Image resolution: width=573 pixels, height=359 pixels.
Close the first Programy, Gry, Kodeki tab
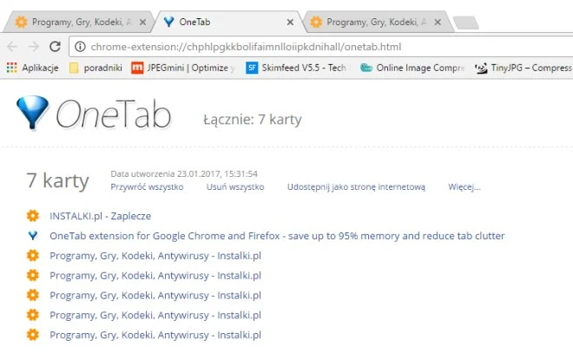click(142, 23)
